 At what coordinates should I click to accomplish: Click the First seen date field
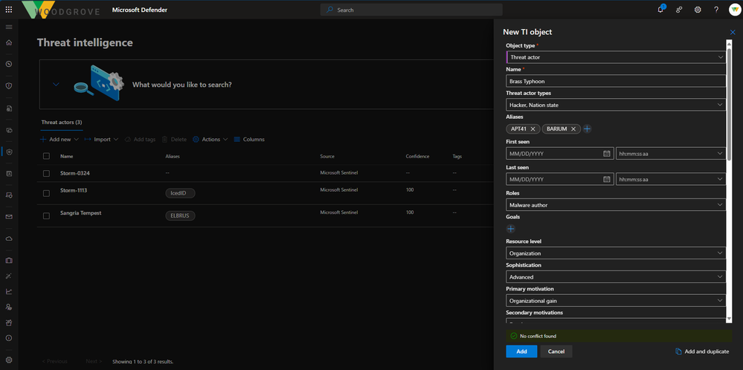[560, 153]
